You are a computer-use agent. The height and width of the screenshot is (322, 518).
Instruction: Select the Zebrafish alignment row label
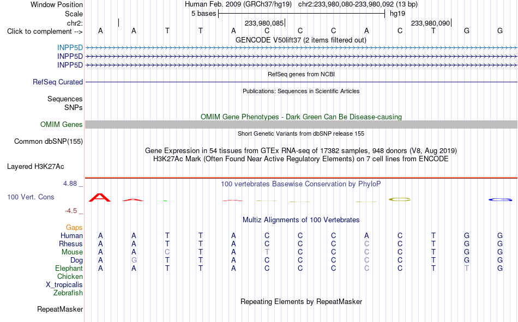(68, 293)
